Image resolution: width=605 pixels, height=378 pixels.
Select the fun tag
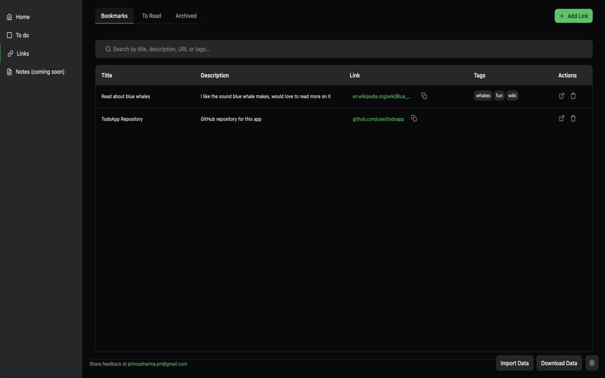point(499,95)
